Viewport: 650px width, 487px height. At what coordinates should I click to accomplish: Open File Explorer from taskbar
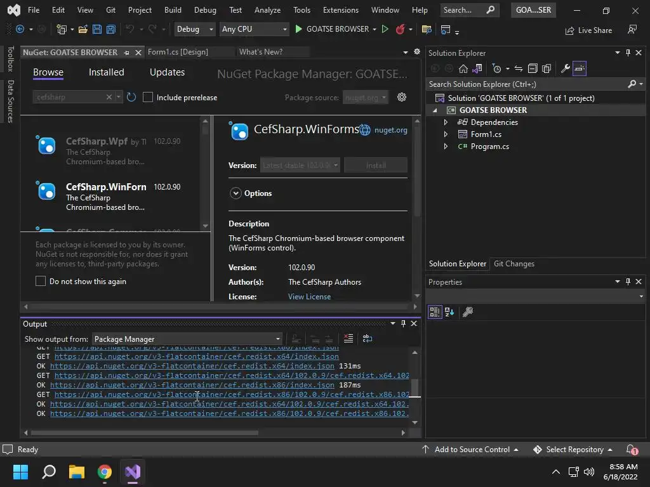pos(76,472)
